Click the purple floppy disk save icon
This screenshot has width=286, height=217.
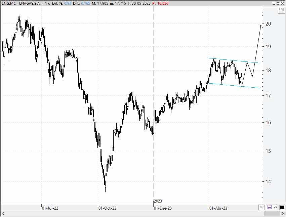[270, 207]
